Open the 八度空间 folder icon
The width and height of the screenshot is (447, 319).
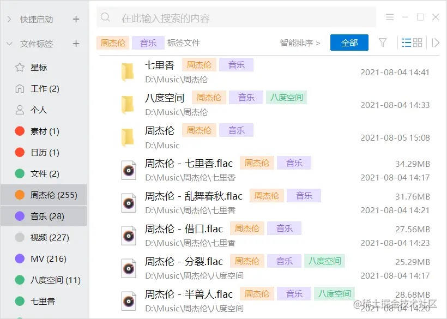pyautogui.click(x=128, y=105)
